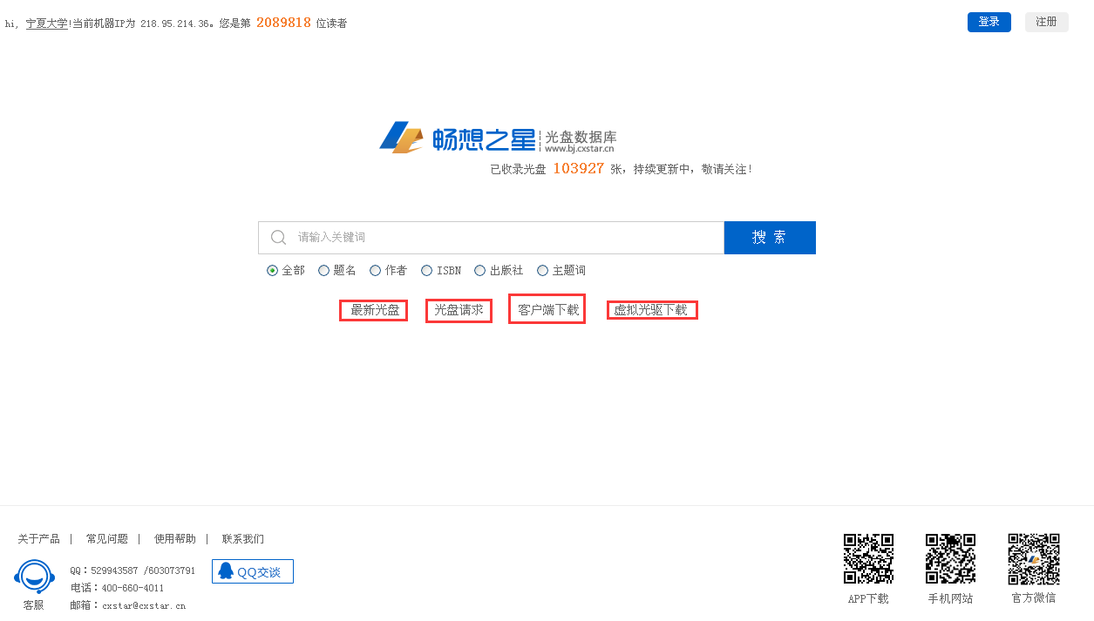Click the 注册 button

point(1047,23)
